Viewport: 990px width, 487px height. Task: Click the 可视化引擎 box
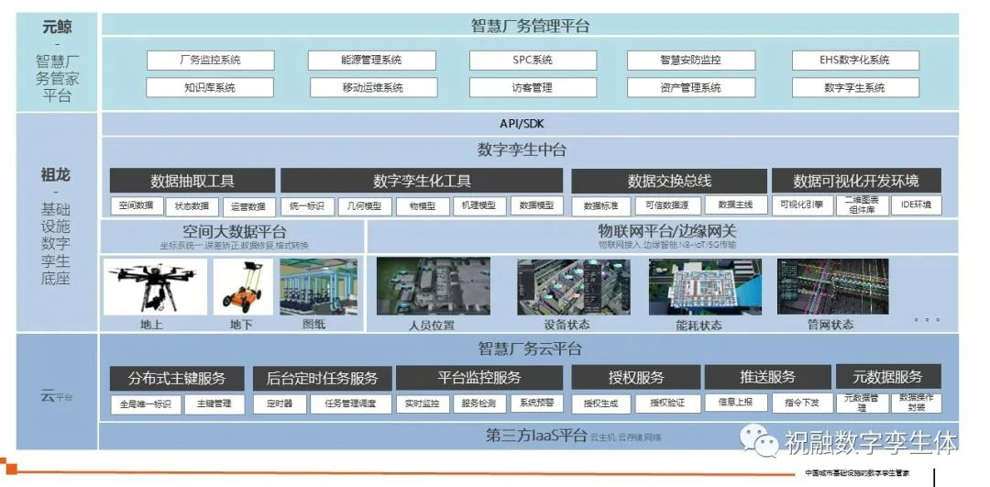[x=799, y=205]
